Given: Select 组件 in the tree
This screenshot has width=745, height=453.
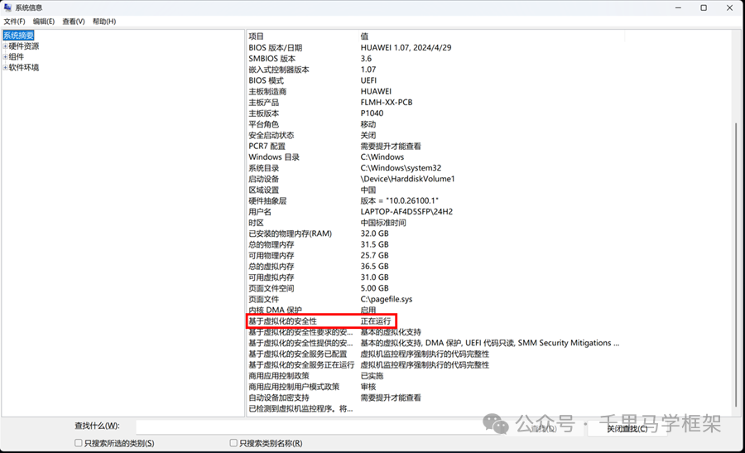Looking at the screenshot, I should tap(17, 57).
